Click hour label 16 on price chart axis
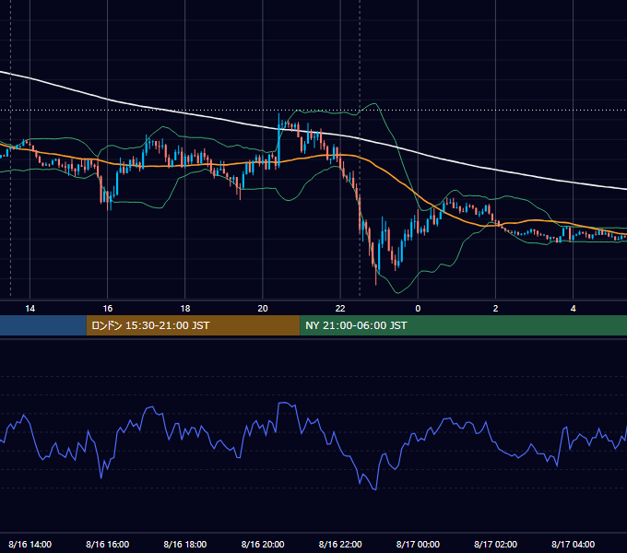Viewport: 627px width, 553px height. coord(108,309)
